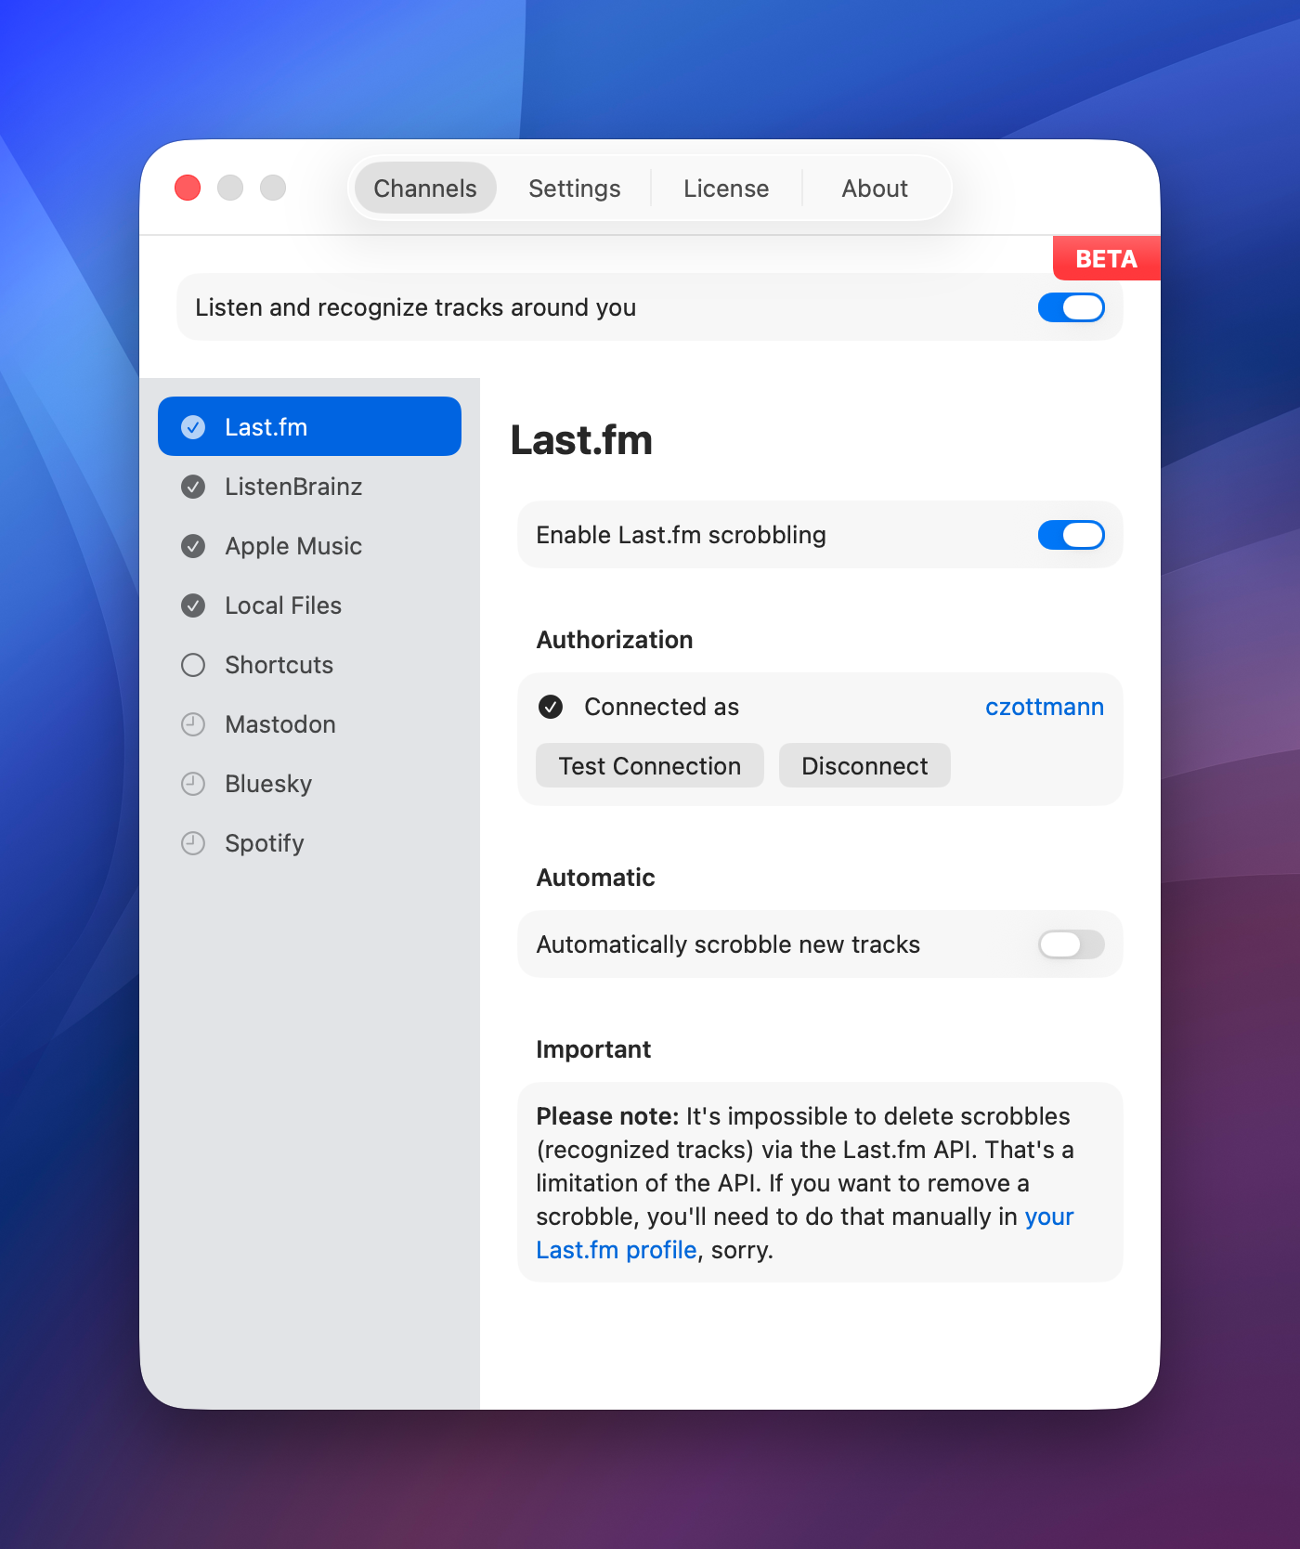This screenshot has height=1549, width=1300.
Task: Click Local Files enabled checkmark icon
Action: click(193, 605)
